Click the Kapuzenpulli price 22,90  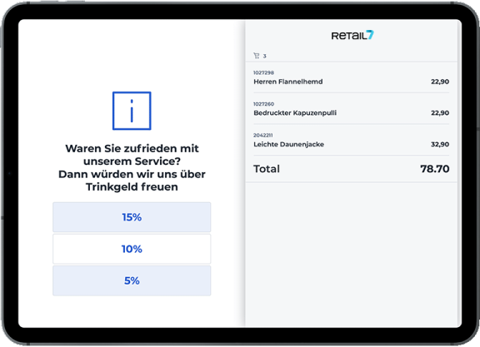pyautogui.click(x=440, y=113)
